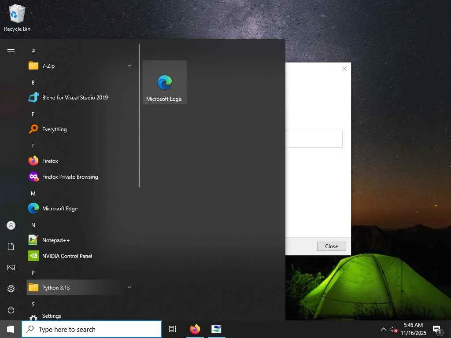Screen dimensions: 451x338
Task: Click the Windows Start button
Action: tap(11, 329)
